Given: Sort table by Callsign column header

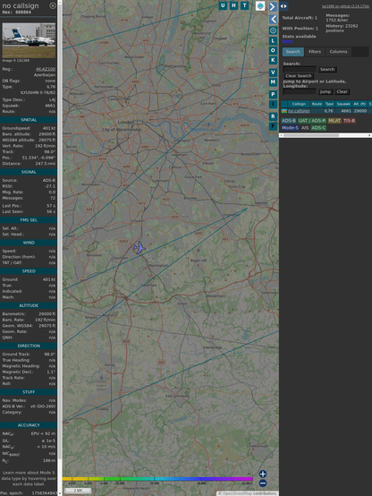Looking at the screenshot, I should [x=299, y=104].
